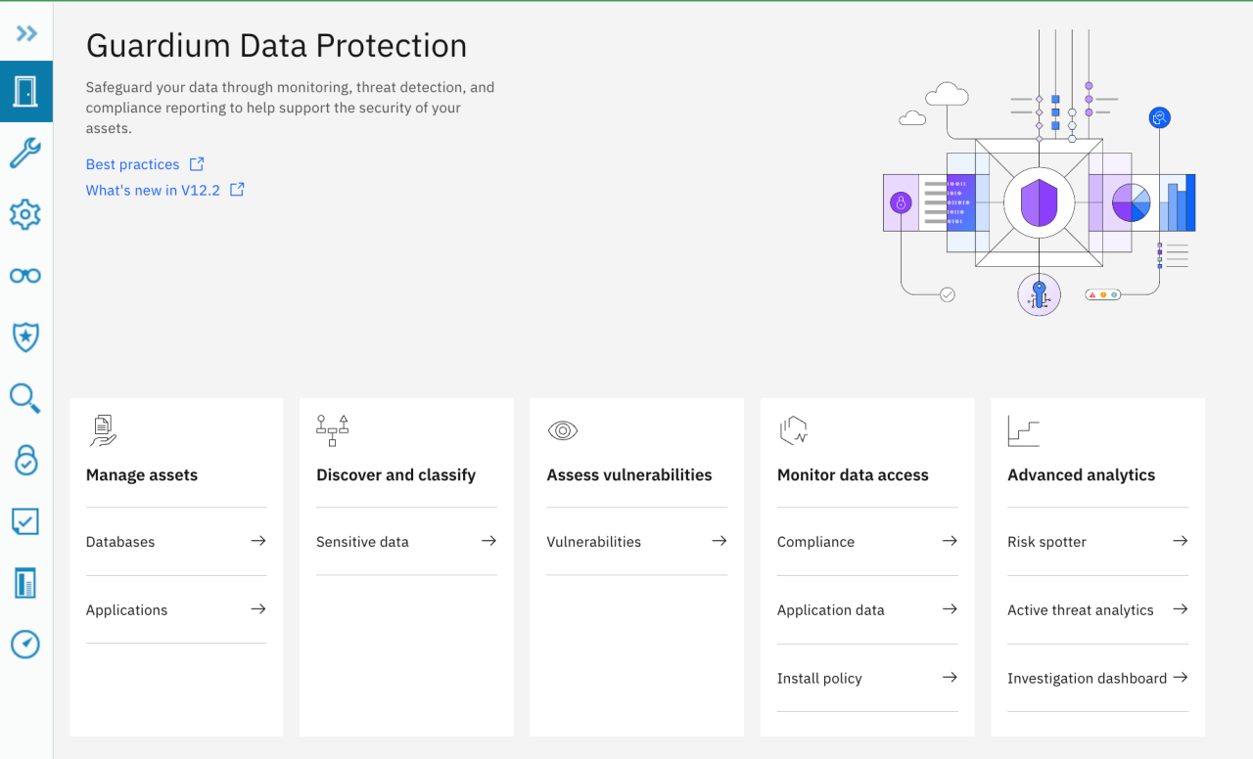The width and height of the screenshot is (1253, 759).
Task: Open the reports page icon in sidebar
Action: (25, 583)
